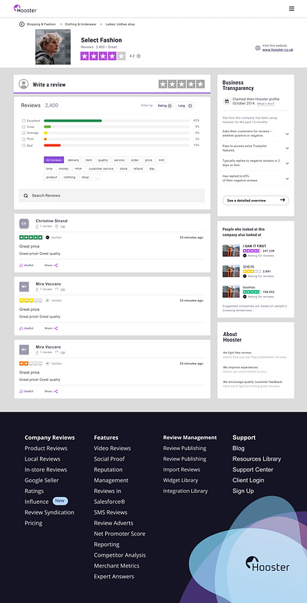Viewport: 307px width, 603px height.
Task: Open the hamburger menu in the header
Action: 292,8
